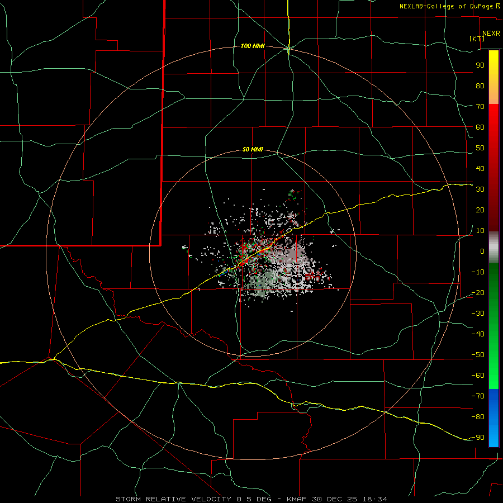The height and width of the screenshot is (503, 503).
Task: Pick the bright red segment of the color bar
Action: point(493,117)
